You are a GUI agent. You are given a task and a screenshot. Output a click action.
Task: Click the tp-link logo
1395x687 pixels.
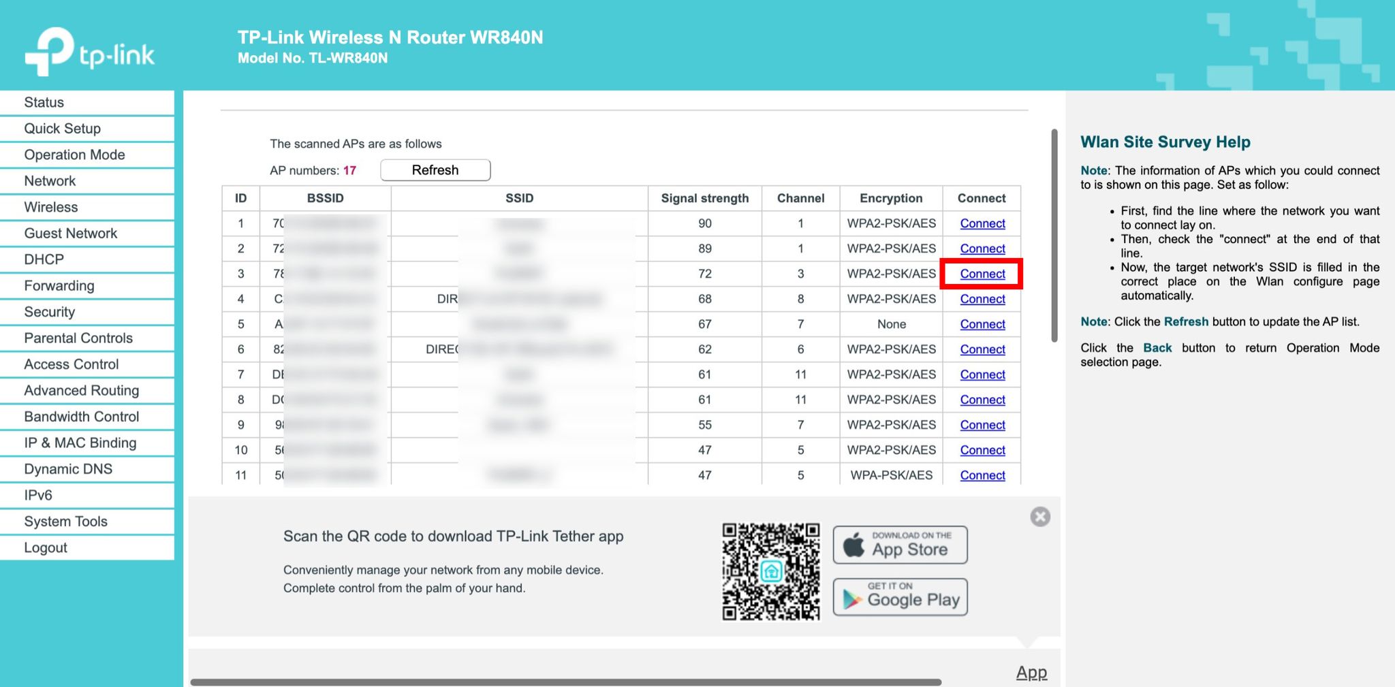point(90,51)
